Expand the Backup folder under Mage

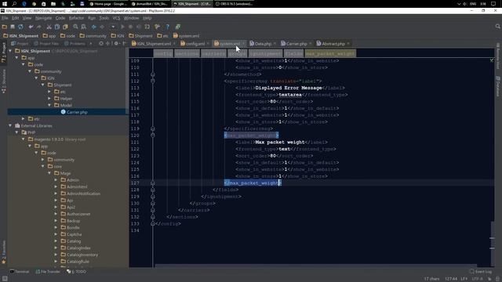point(56,221)
